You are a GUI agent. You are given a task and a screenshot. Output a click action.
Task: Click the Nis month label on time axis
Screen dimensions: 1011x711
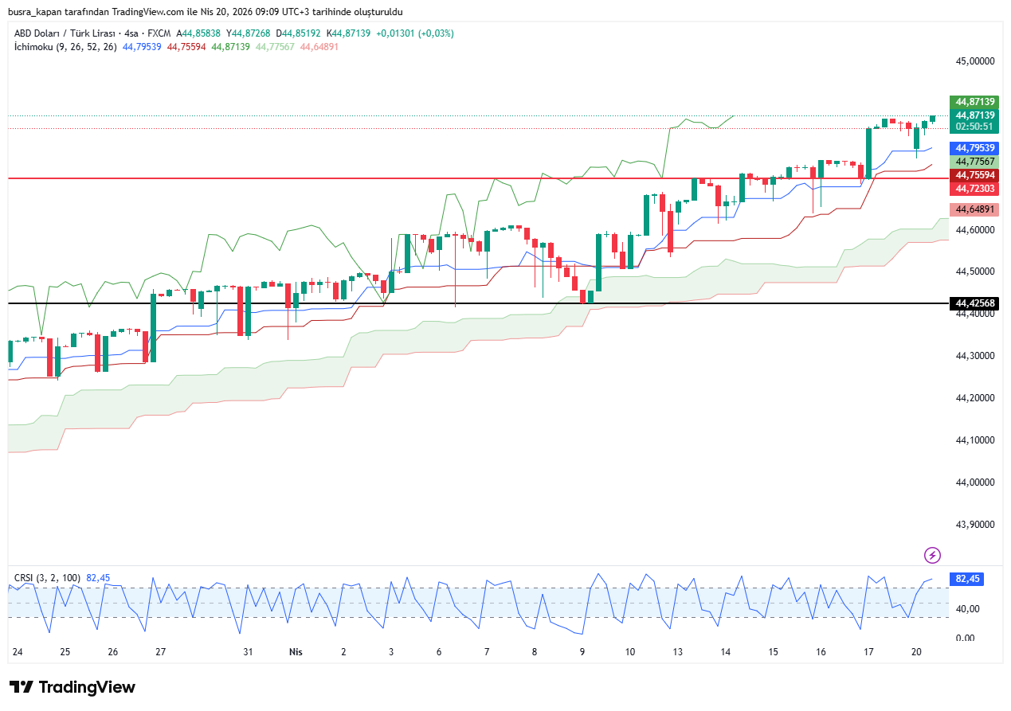(x=296, y=651)
